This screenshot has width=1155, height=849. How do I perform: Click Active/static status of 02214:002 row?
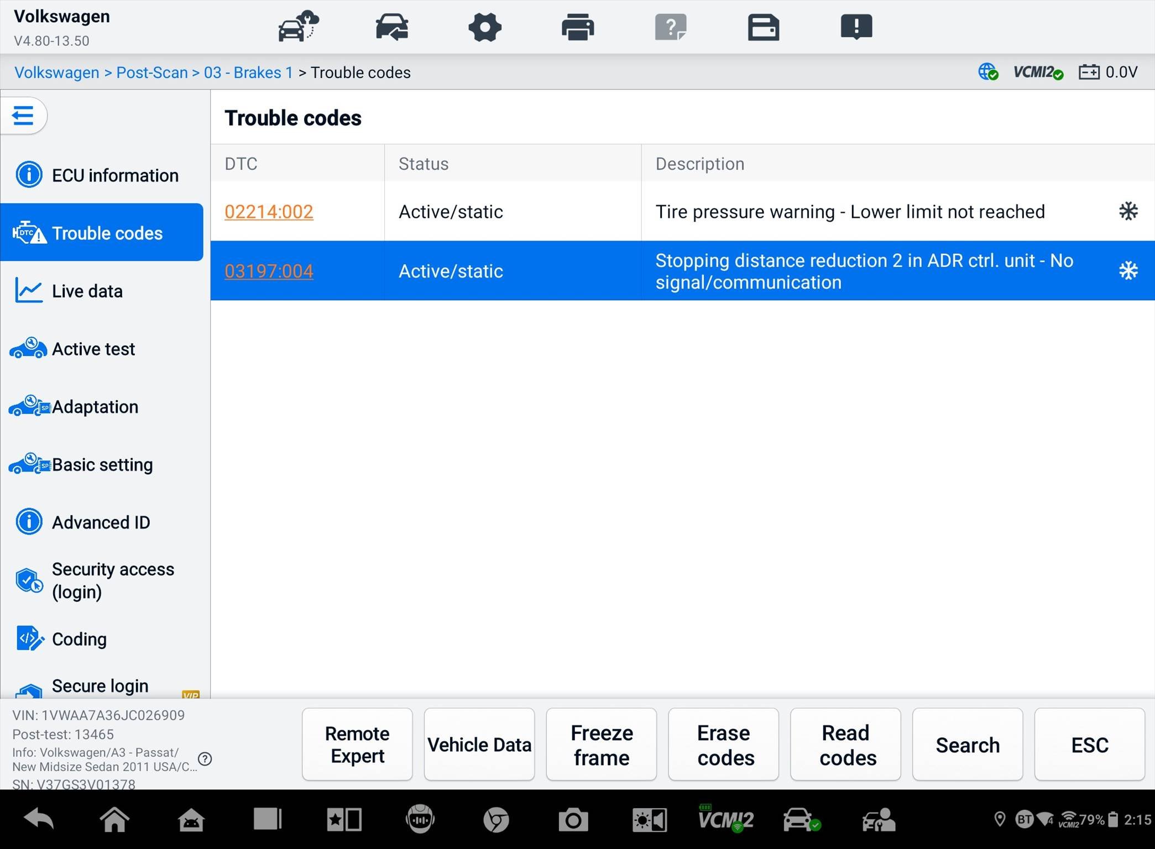(451, 212)
